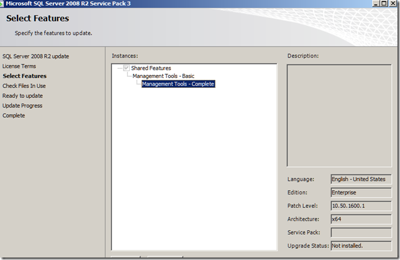Go to Ready to update step
The width and height of the screenshot is (400, 260).
(22, 96)
